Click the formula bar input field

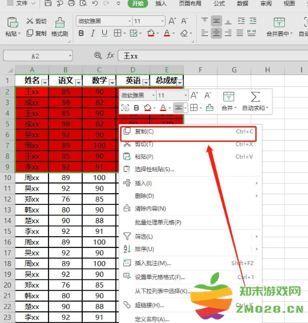click(213, 56)
